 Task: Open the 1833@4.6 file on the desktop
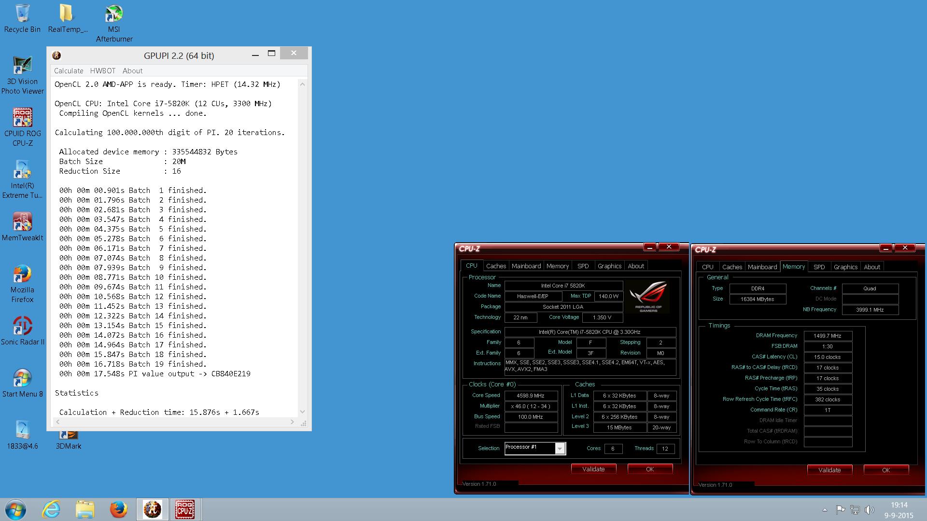pos(22,435)
